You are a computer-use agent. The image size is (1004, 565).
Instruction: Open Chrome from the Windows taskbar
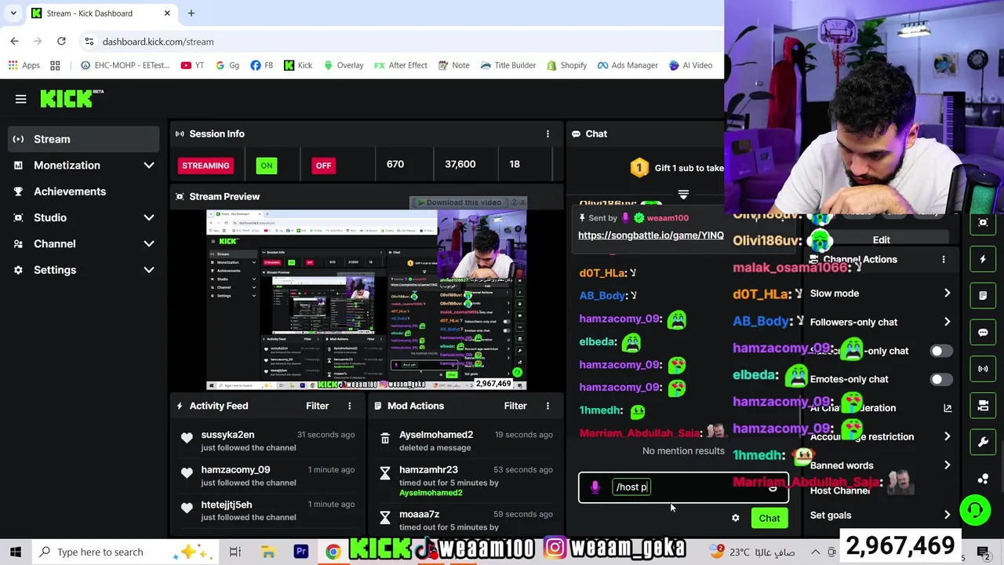tap(333, 552)
